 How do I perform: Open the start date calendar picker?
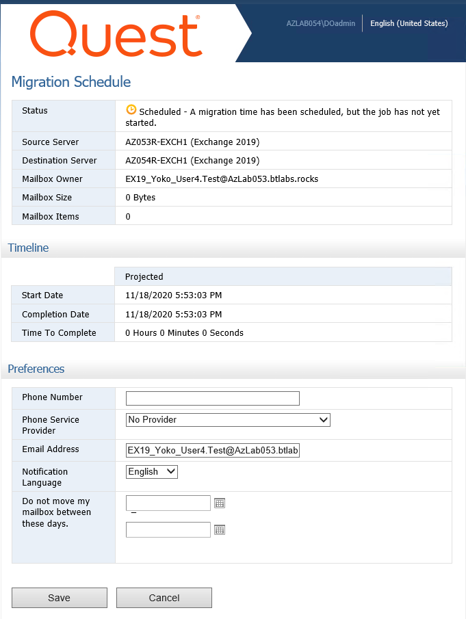(x=220, y=503)
